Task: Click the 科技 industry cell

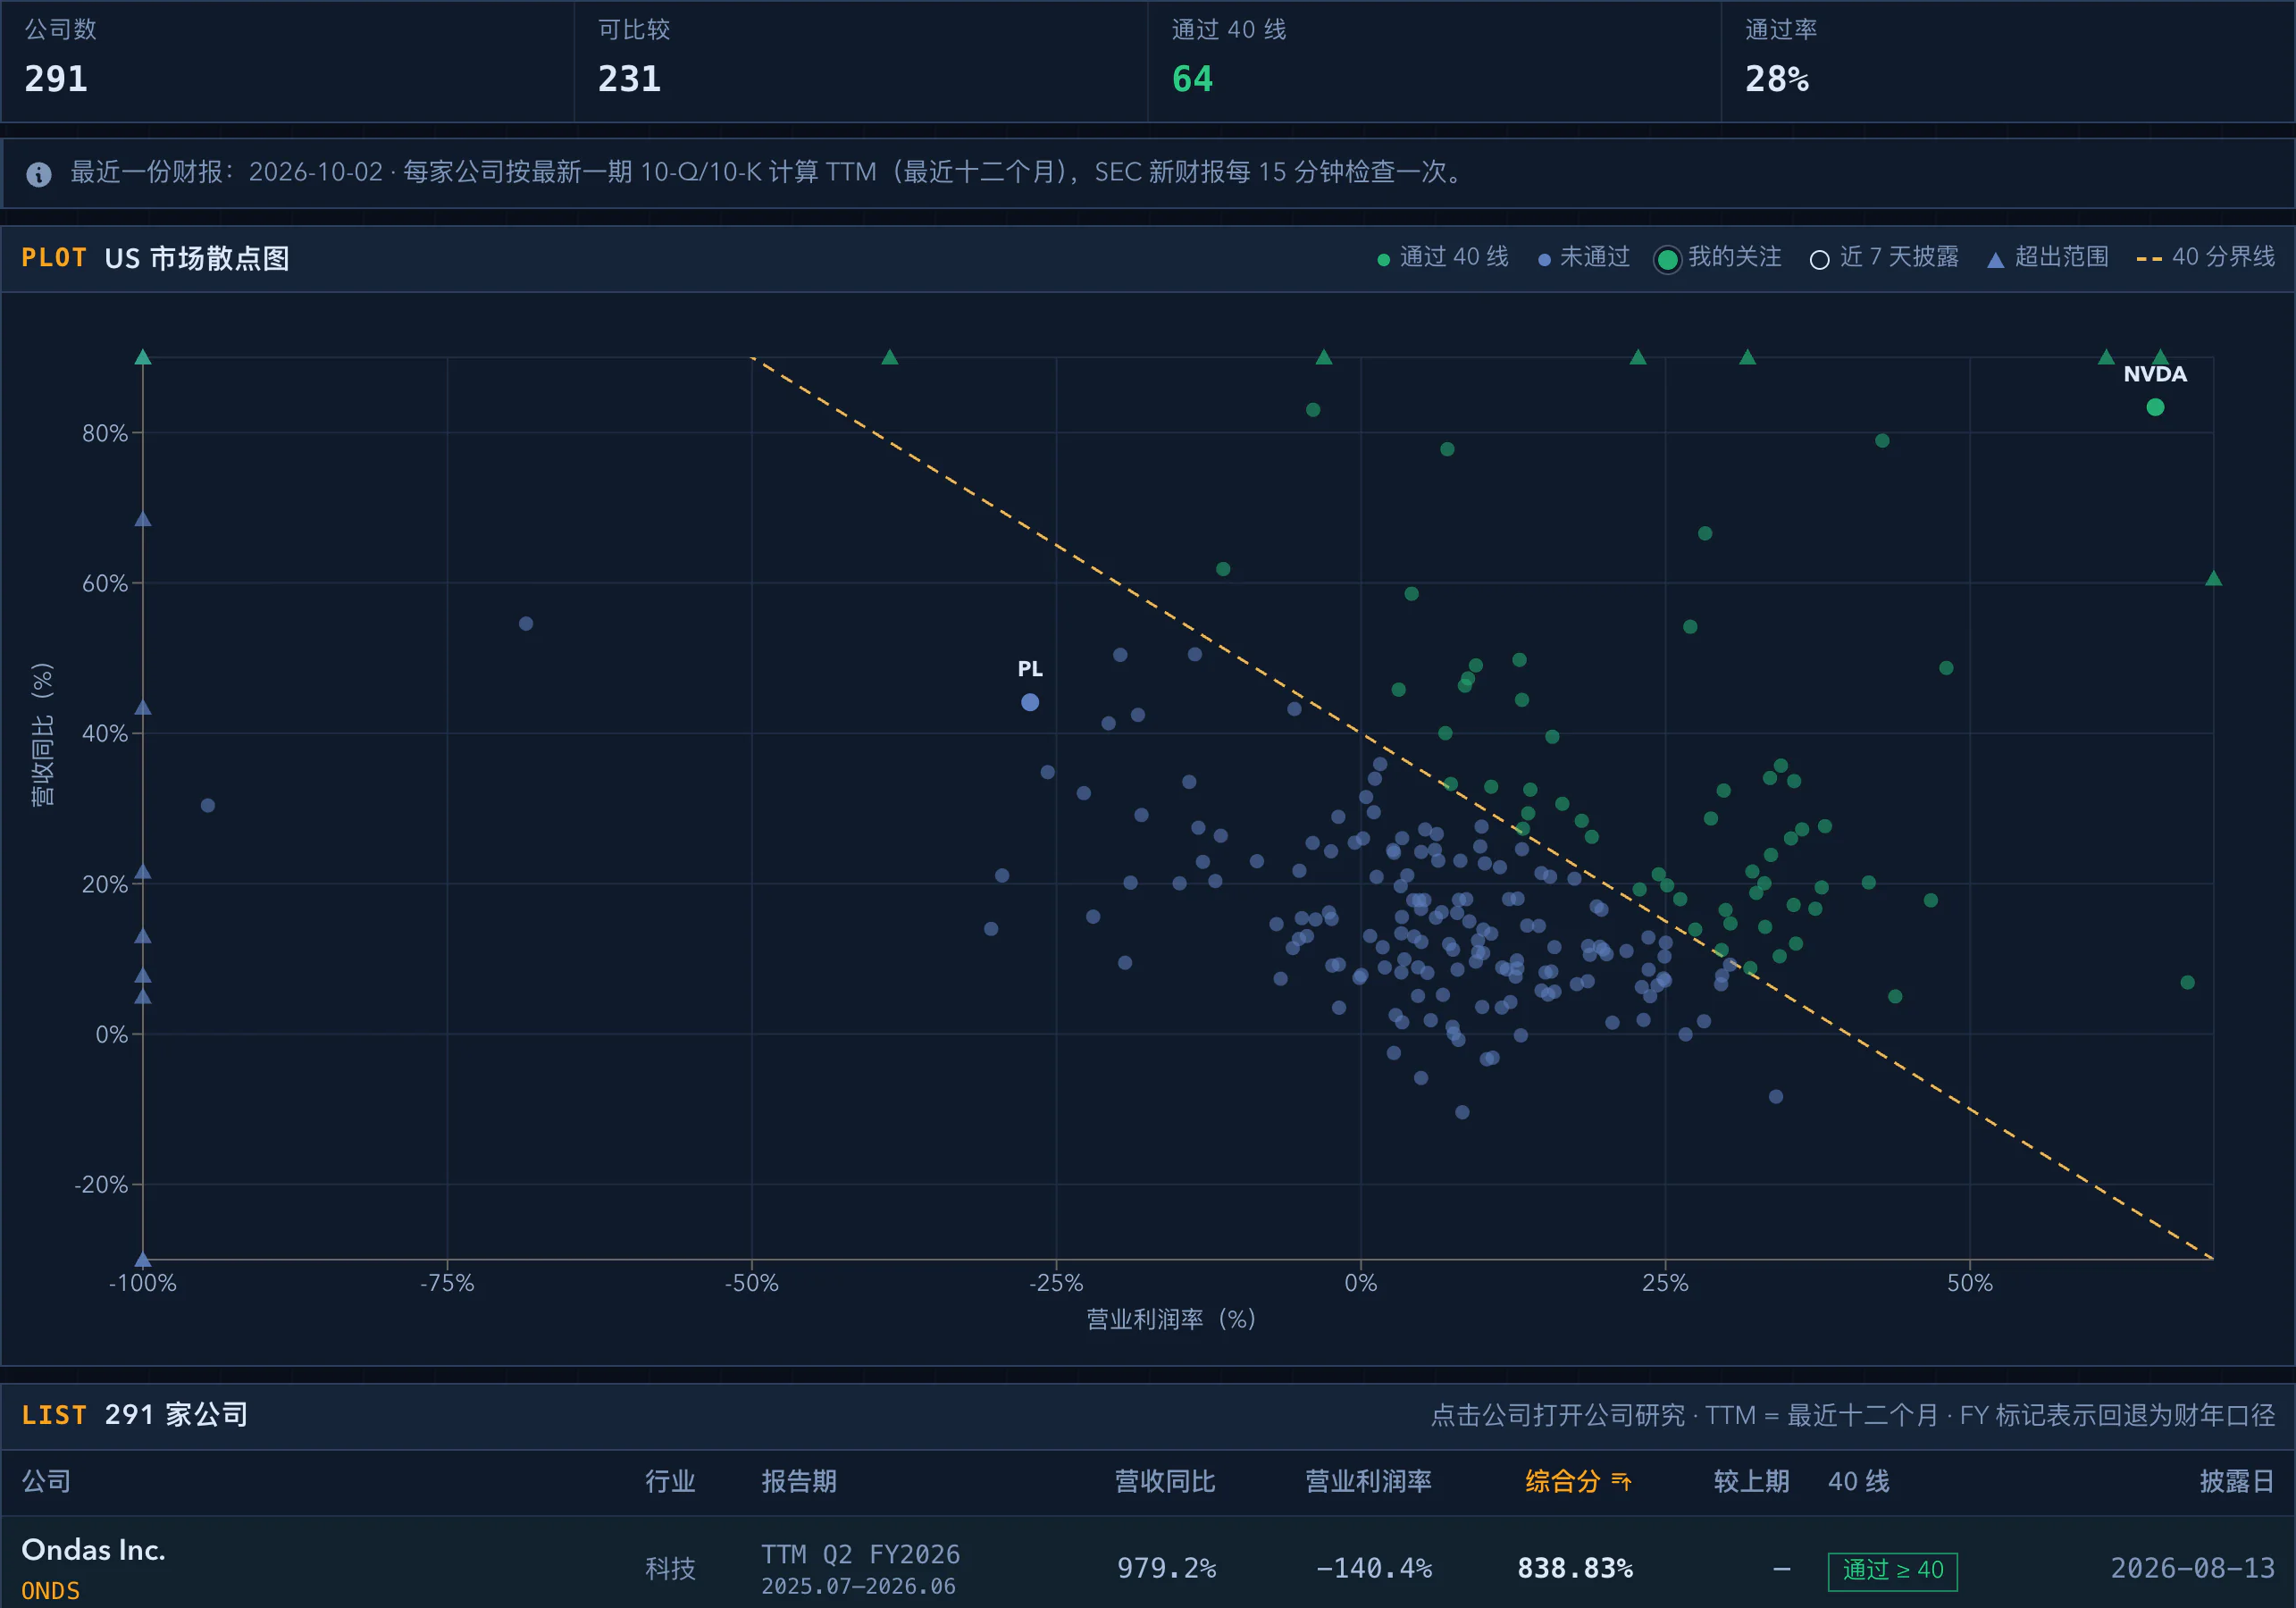Action: coord(670,1568)
